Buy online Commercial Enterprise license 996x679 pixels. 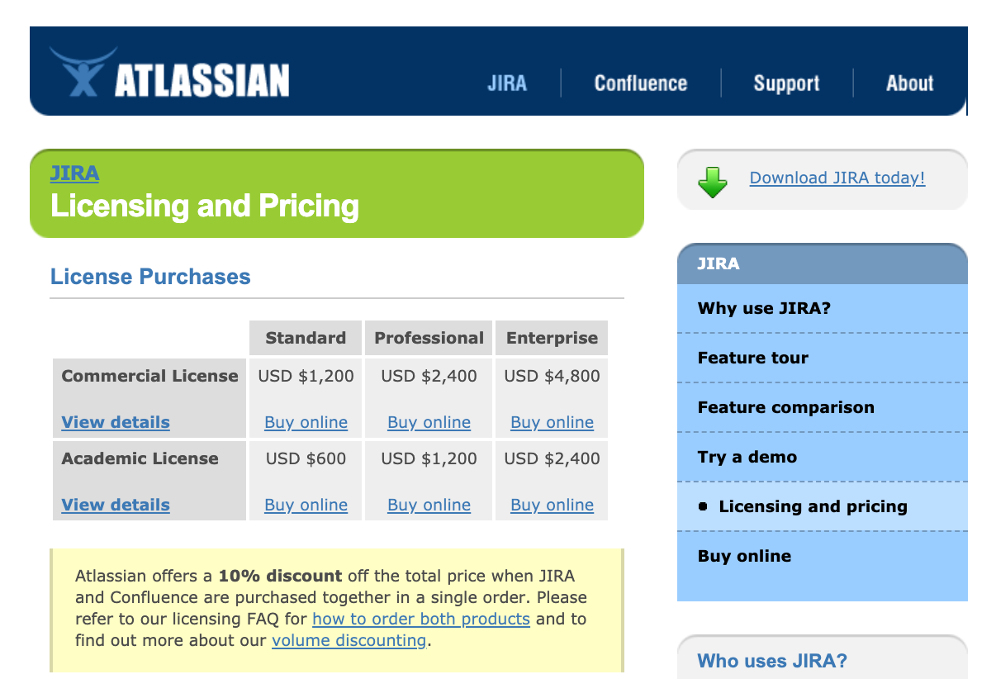[x=552, y=422]
